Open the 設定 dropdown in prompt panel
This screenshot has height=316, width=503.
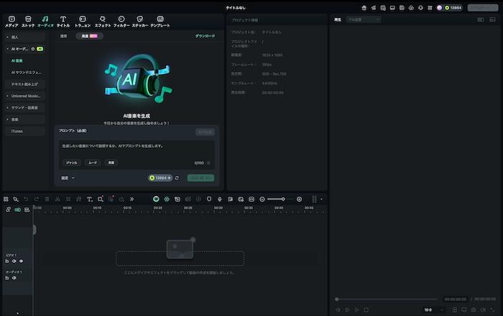click(x=68, y=177)
